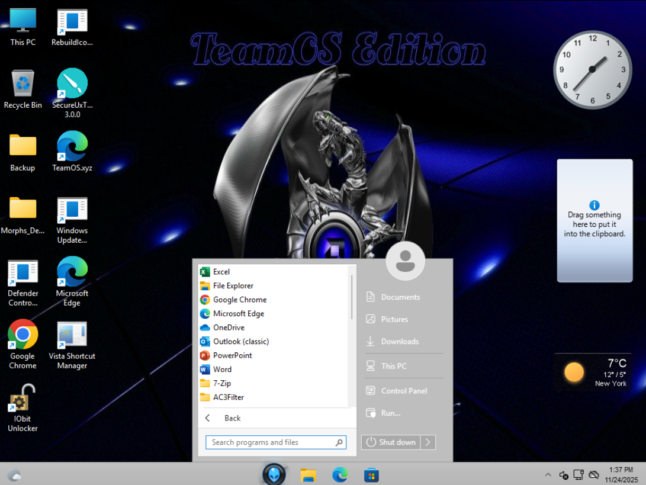Open the Recycle Bin
646x485 pixels.
pos(23,84)
